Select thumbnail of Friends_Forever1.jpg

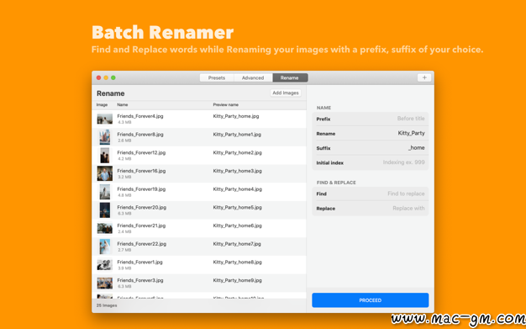[105, 265]
